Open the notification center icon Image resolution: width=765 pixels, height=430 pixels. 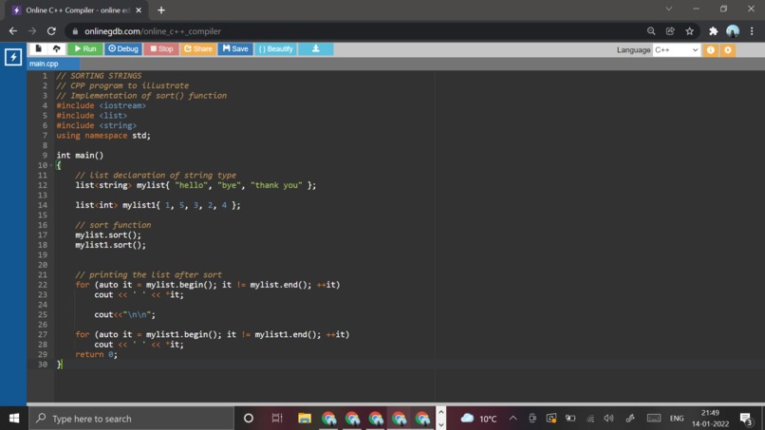pyautogui.click(x=745, y=419)
